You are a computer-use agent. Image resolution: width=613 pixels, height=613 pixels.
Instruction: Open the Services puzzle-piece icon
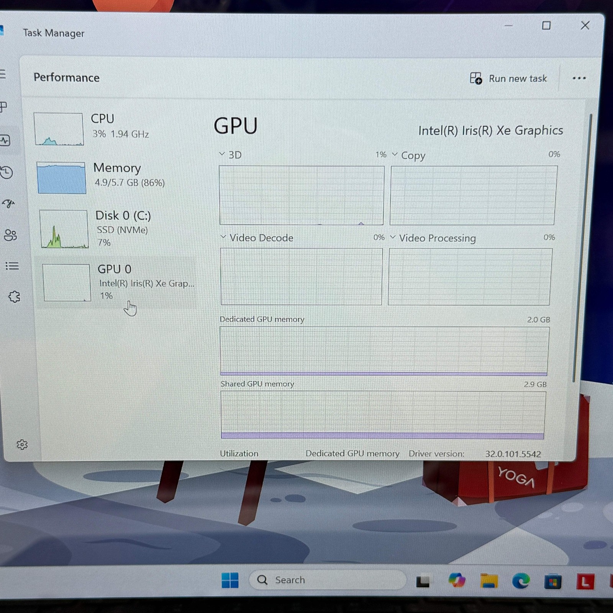click(x=14, y=297)
